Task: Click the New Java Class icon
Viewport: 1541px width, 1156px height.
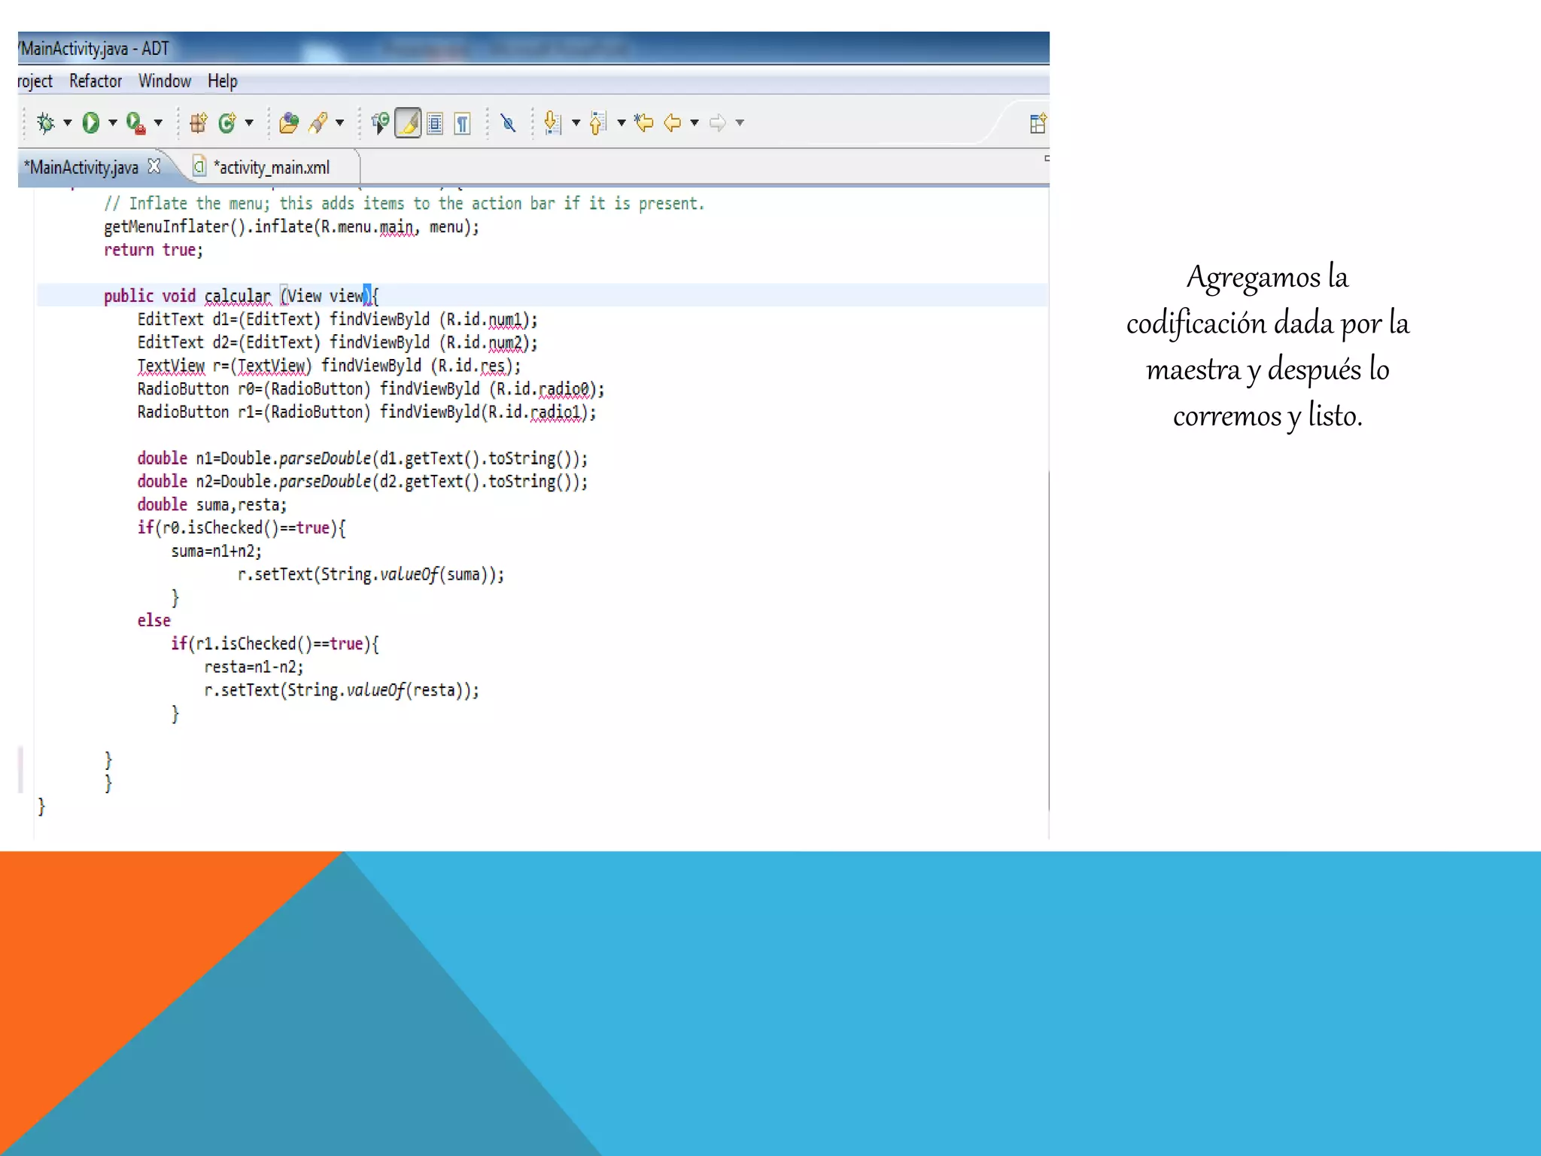Action: coord(226,123)
